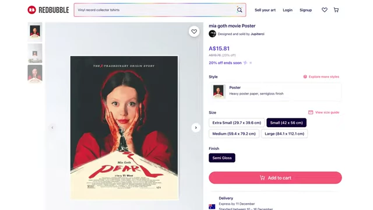
Task: Add poster to cart
Action: [x=275, y=177]
